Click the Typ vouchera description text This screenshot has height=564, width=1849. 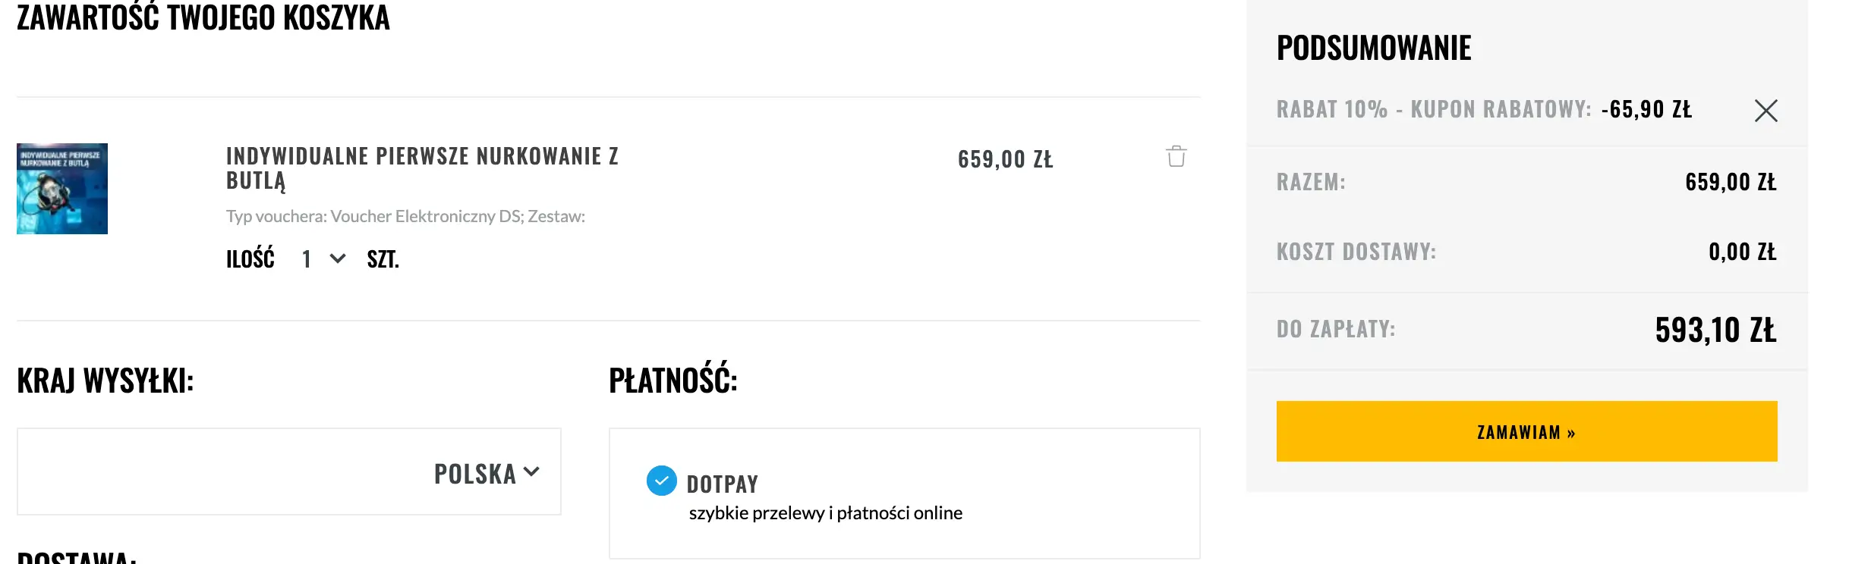point(405,217)
